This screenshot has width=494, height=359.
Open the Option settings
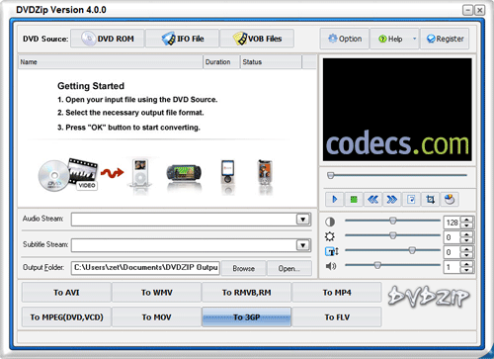[345, 39]
